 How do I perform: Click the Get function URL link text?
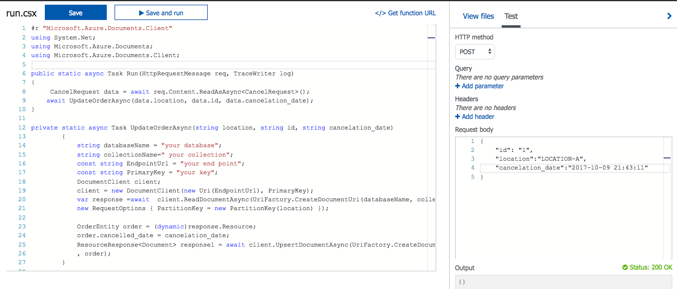pos(412,13)
